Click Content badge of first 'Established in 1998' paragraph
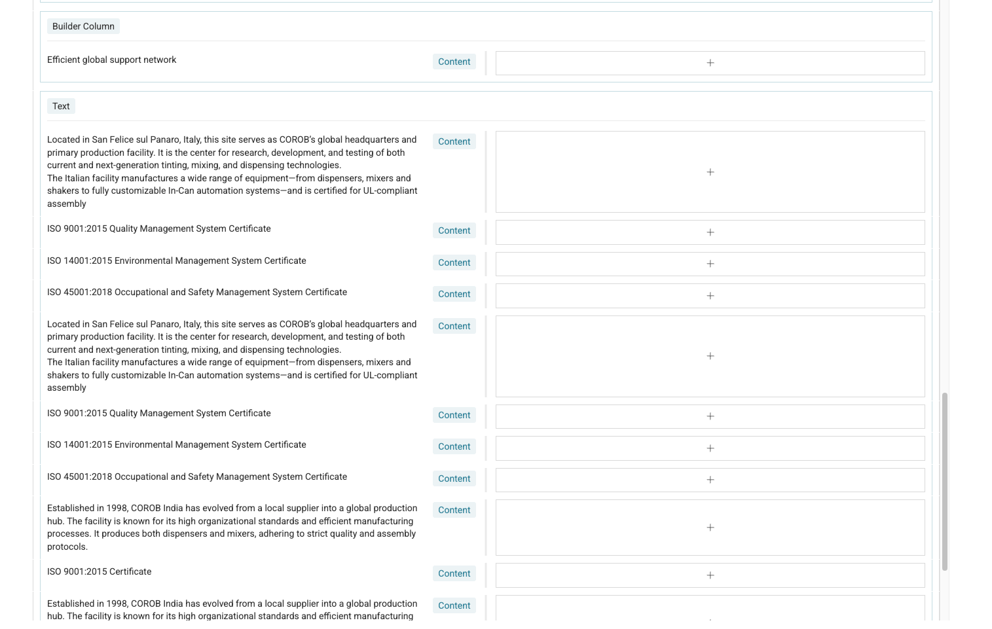Image resolution: width=992 pixels, height=629 pixels. [454, 510]
